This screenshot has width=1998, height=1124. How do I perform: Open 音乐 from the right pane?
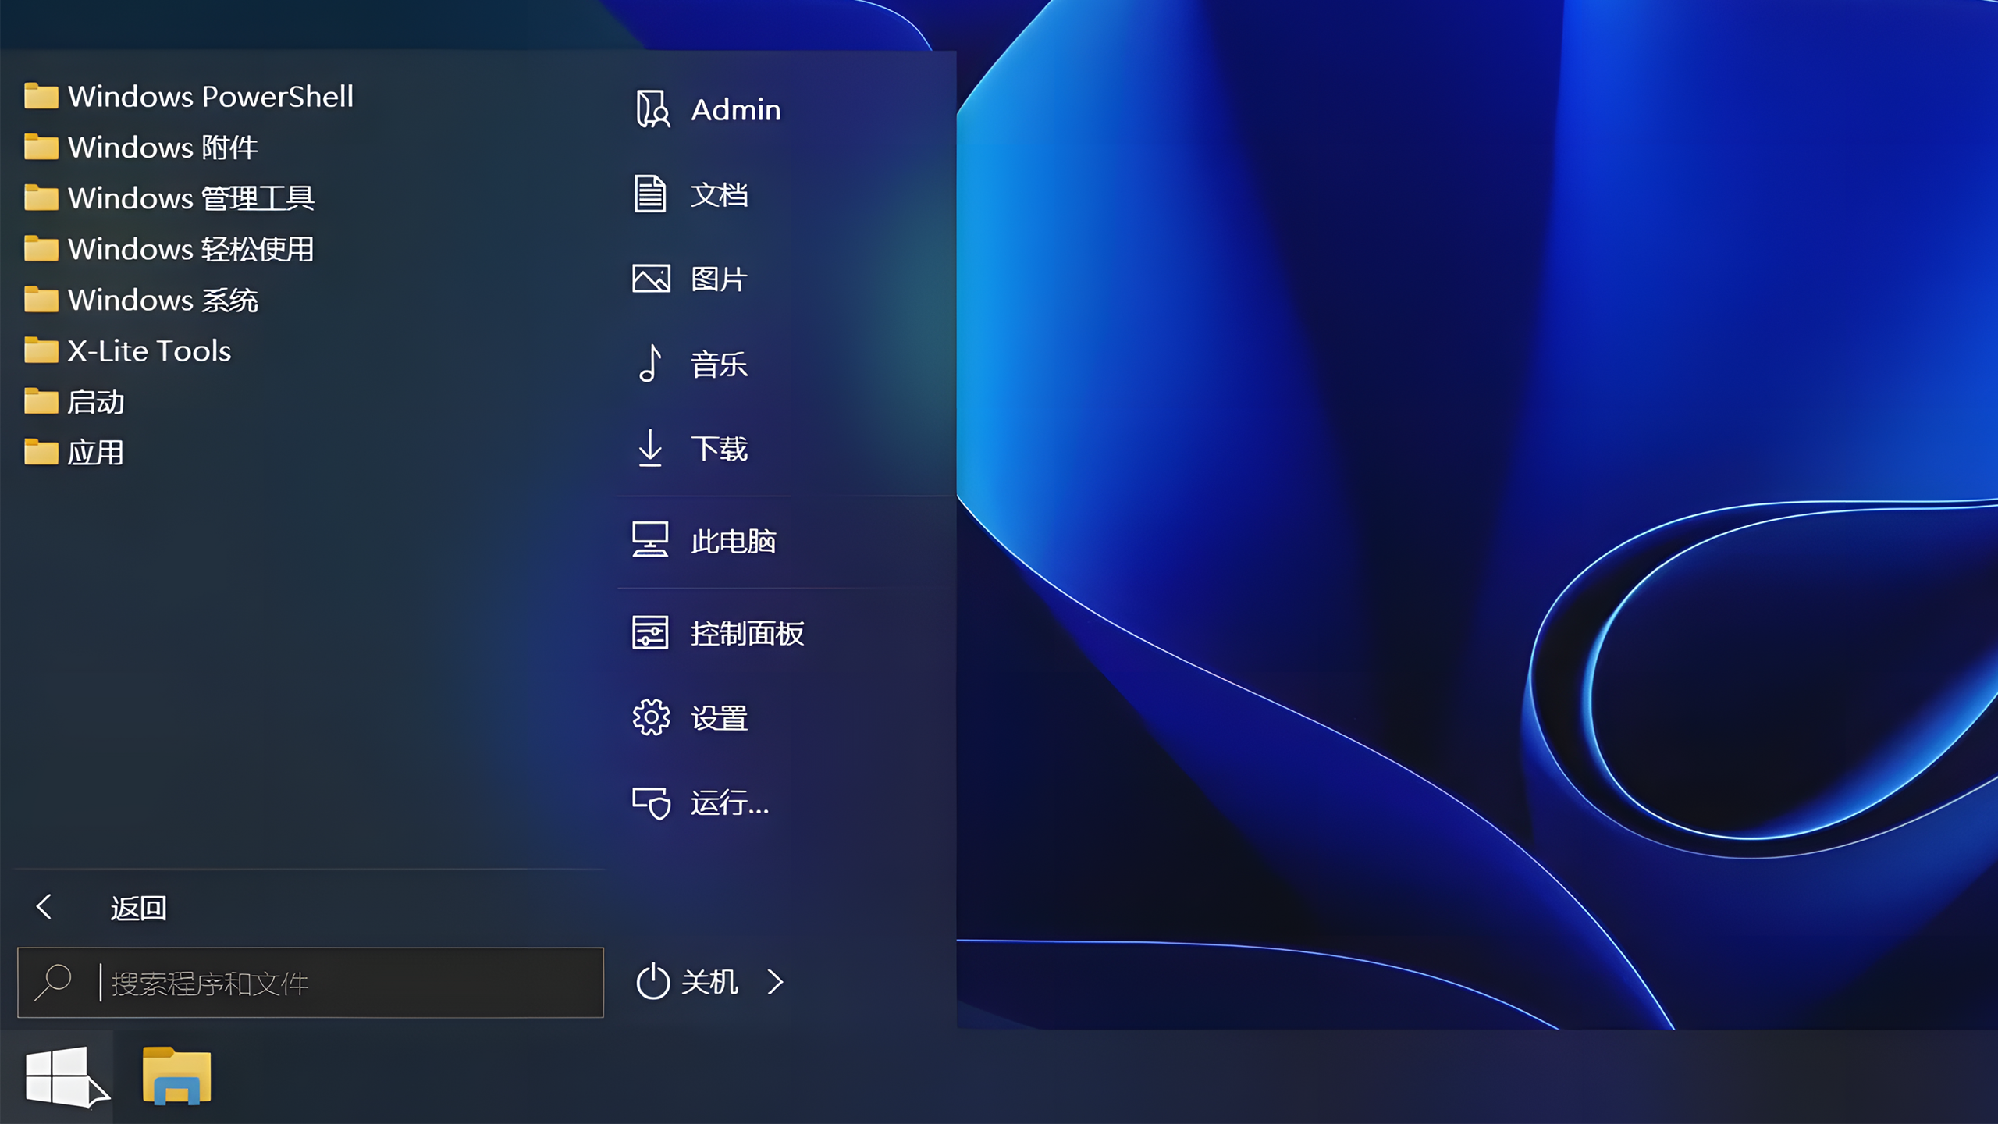(x=719, y=364)
